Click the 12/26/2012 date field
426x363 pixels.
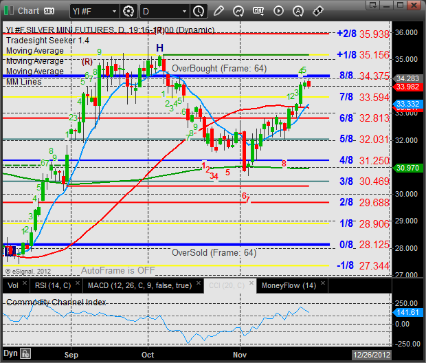coord(372,355)
